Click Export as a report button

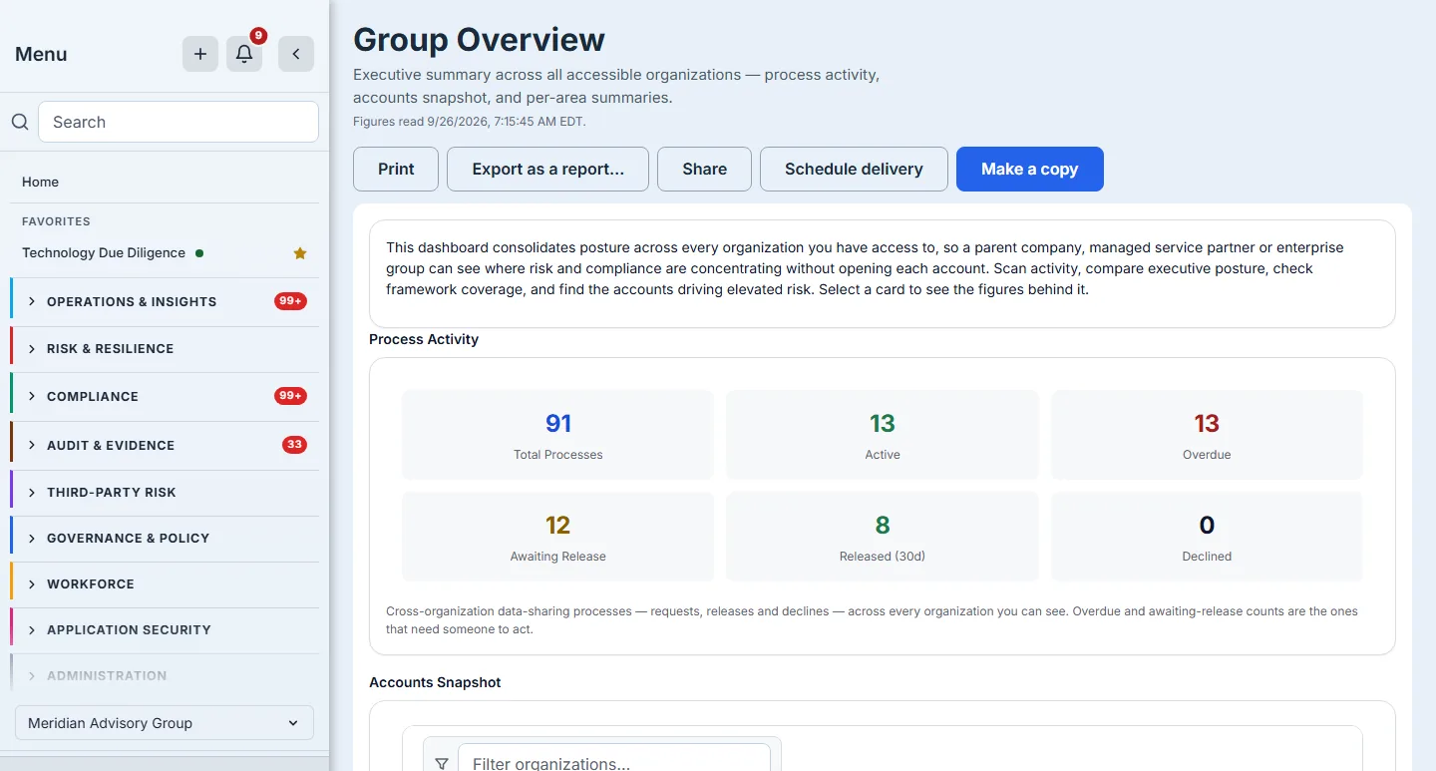point(547,169)
